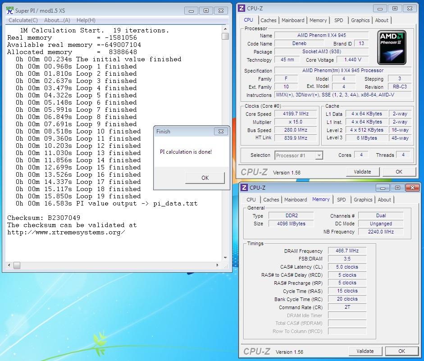Viewport: 424px width, 361px height.
Task: Switch to Graphics tab in lower CPU-Z window
Action: pyautogui.click(x=363, y=200)
